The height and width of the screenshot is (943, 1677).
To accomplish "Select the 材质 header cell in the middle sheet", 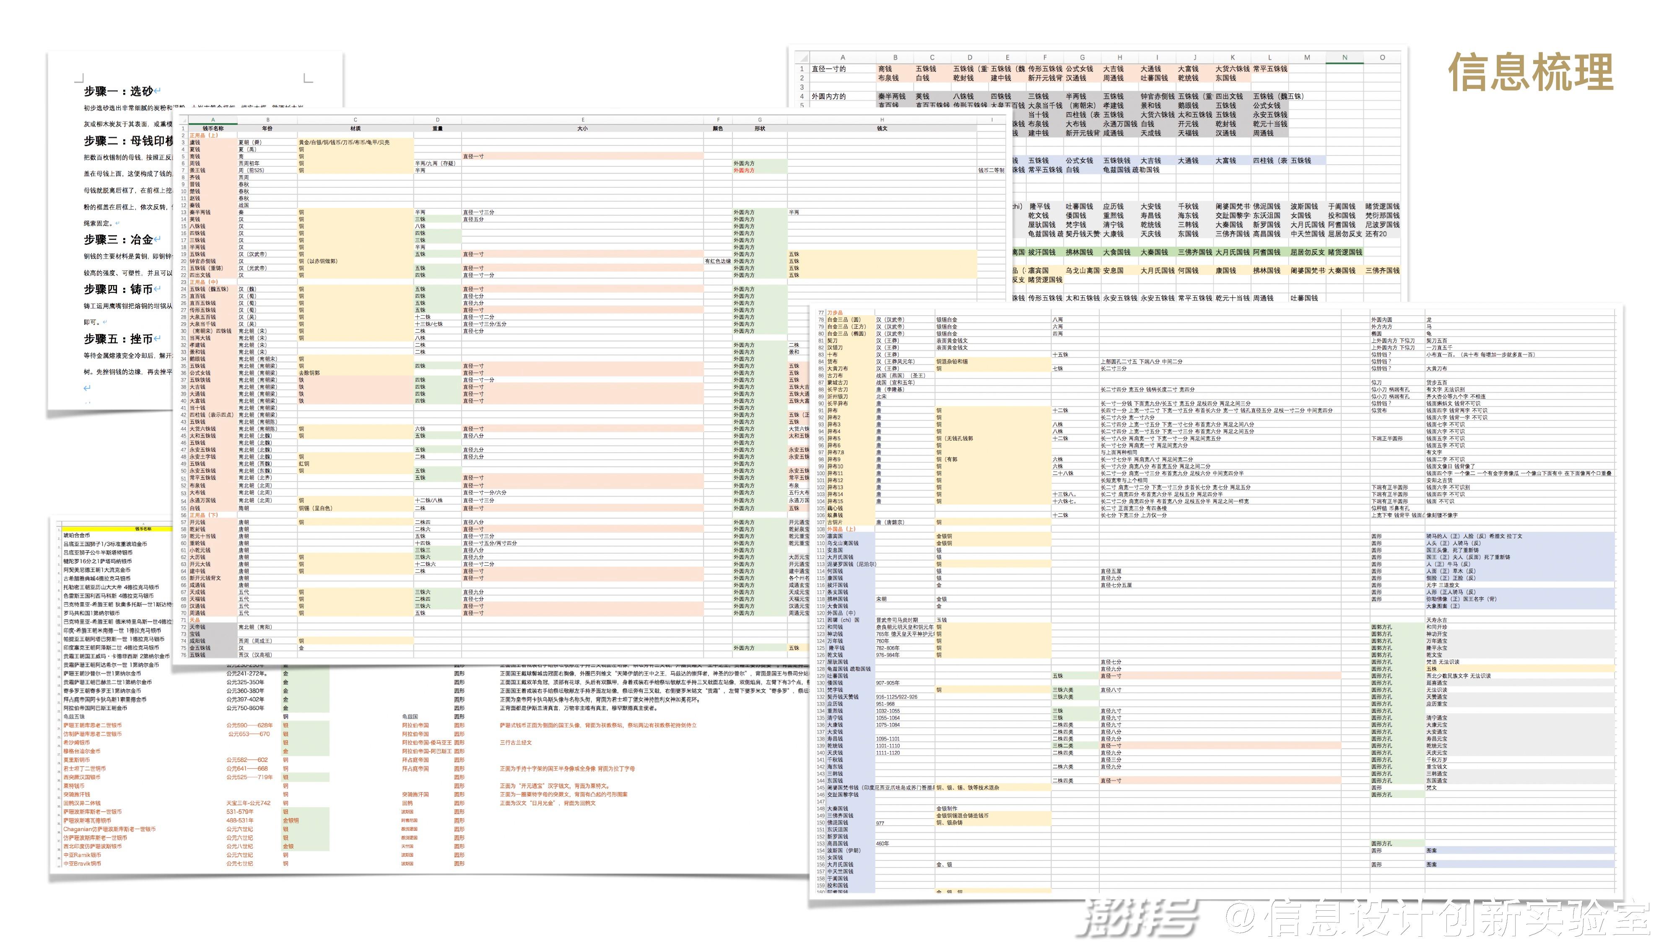I will [x=356, y=129].
